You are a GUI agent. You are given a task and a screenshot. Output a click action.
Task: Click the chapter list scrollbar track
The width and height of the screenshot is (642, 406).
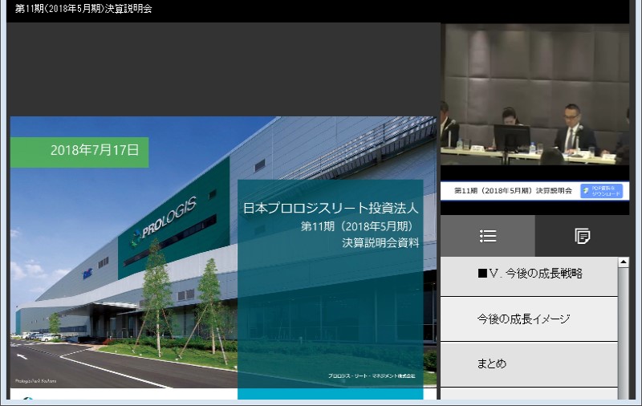tap(624, 334)
